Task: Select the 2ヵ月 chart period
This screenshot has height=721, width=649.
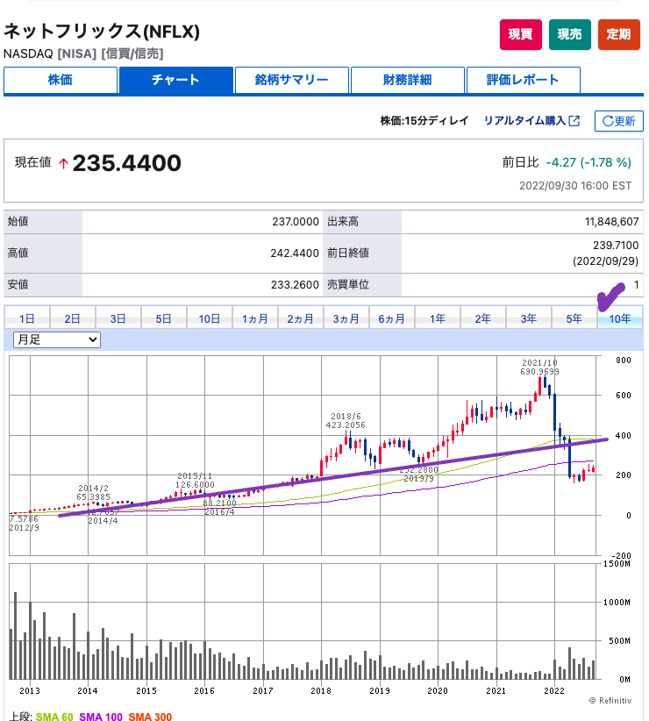Action: [301, 318]
